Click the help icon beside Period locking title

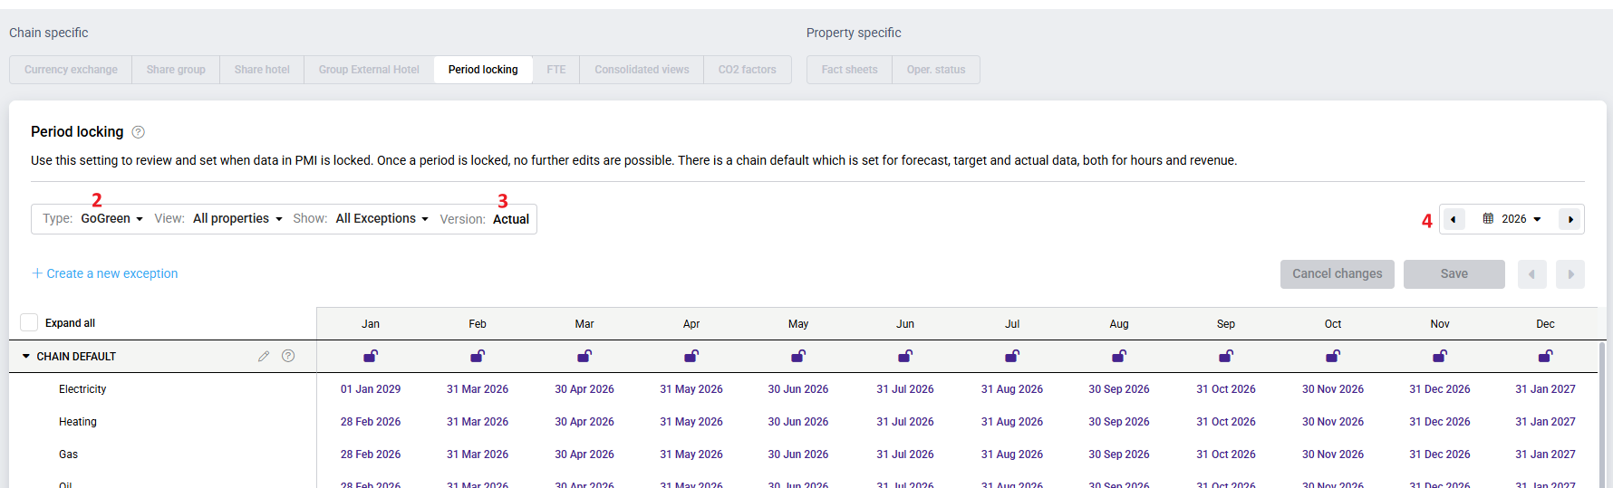pos(139,132)
